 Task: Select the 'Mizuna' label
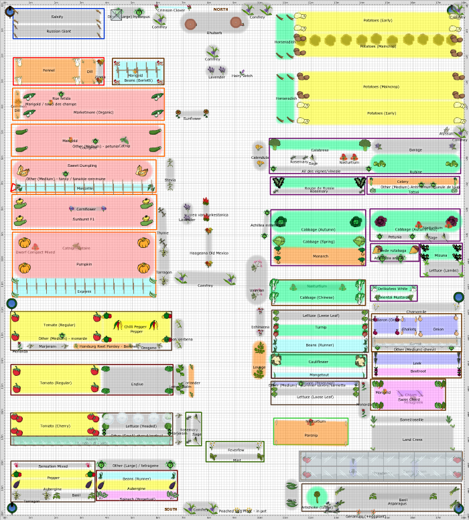[x=441, y=255]
